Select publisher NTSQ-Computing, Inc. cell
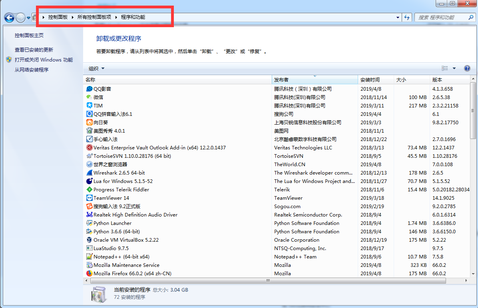This screenshot has height=308, width=478. (300, 248)
